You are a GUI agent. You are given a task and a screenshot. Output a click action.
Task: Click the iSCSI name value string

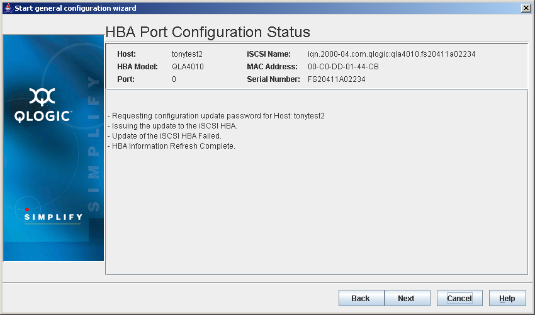391,54
